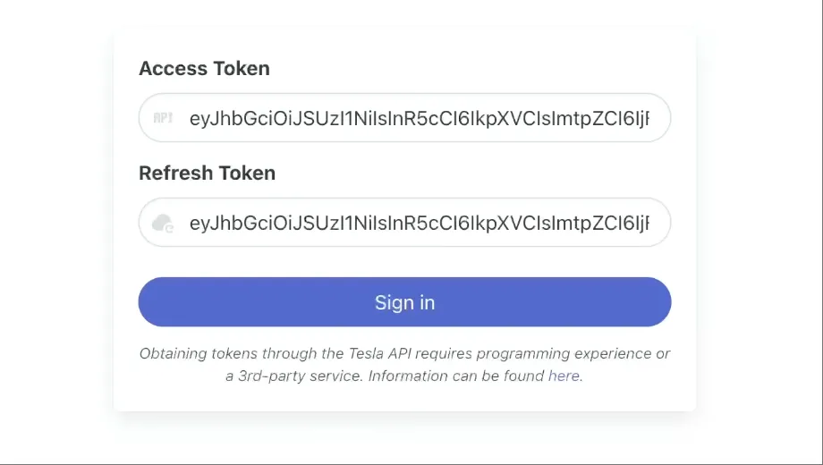This screenshot has height=465, width=823.
Task: Click the Access Token label
Action: pyautogui.click(x=204, y=69)
